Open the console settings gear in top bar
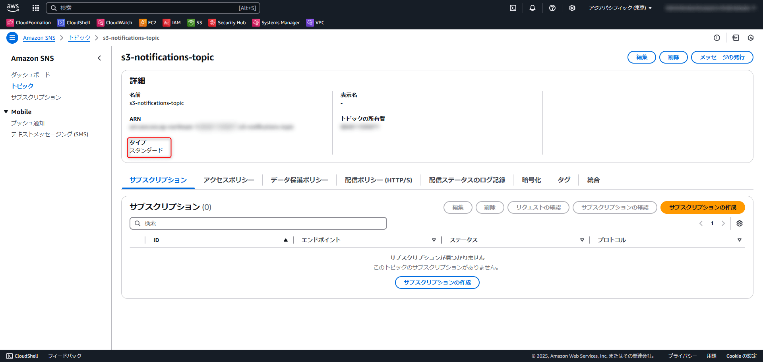763x362 pixels. point(572,8)
